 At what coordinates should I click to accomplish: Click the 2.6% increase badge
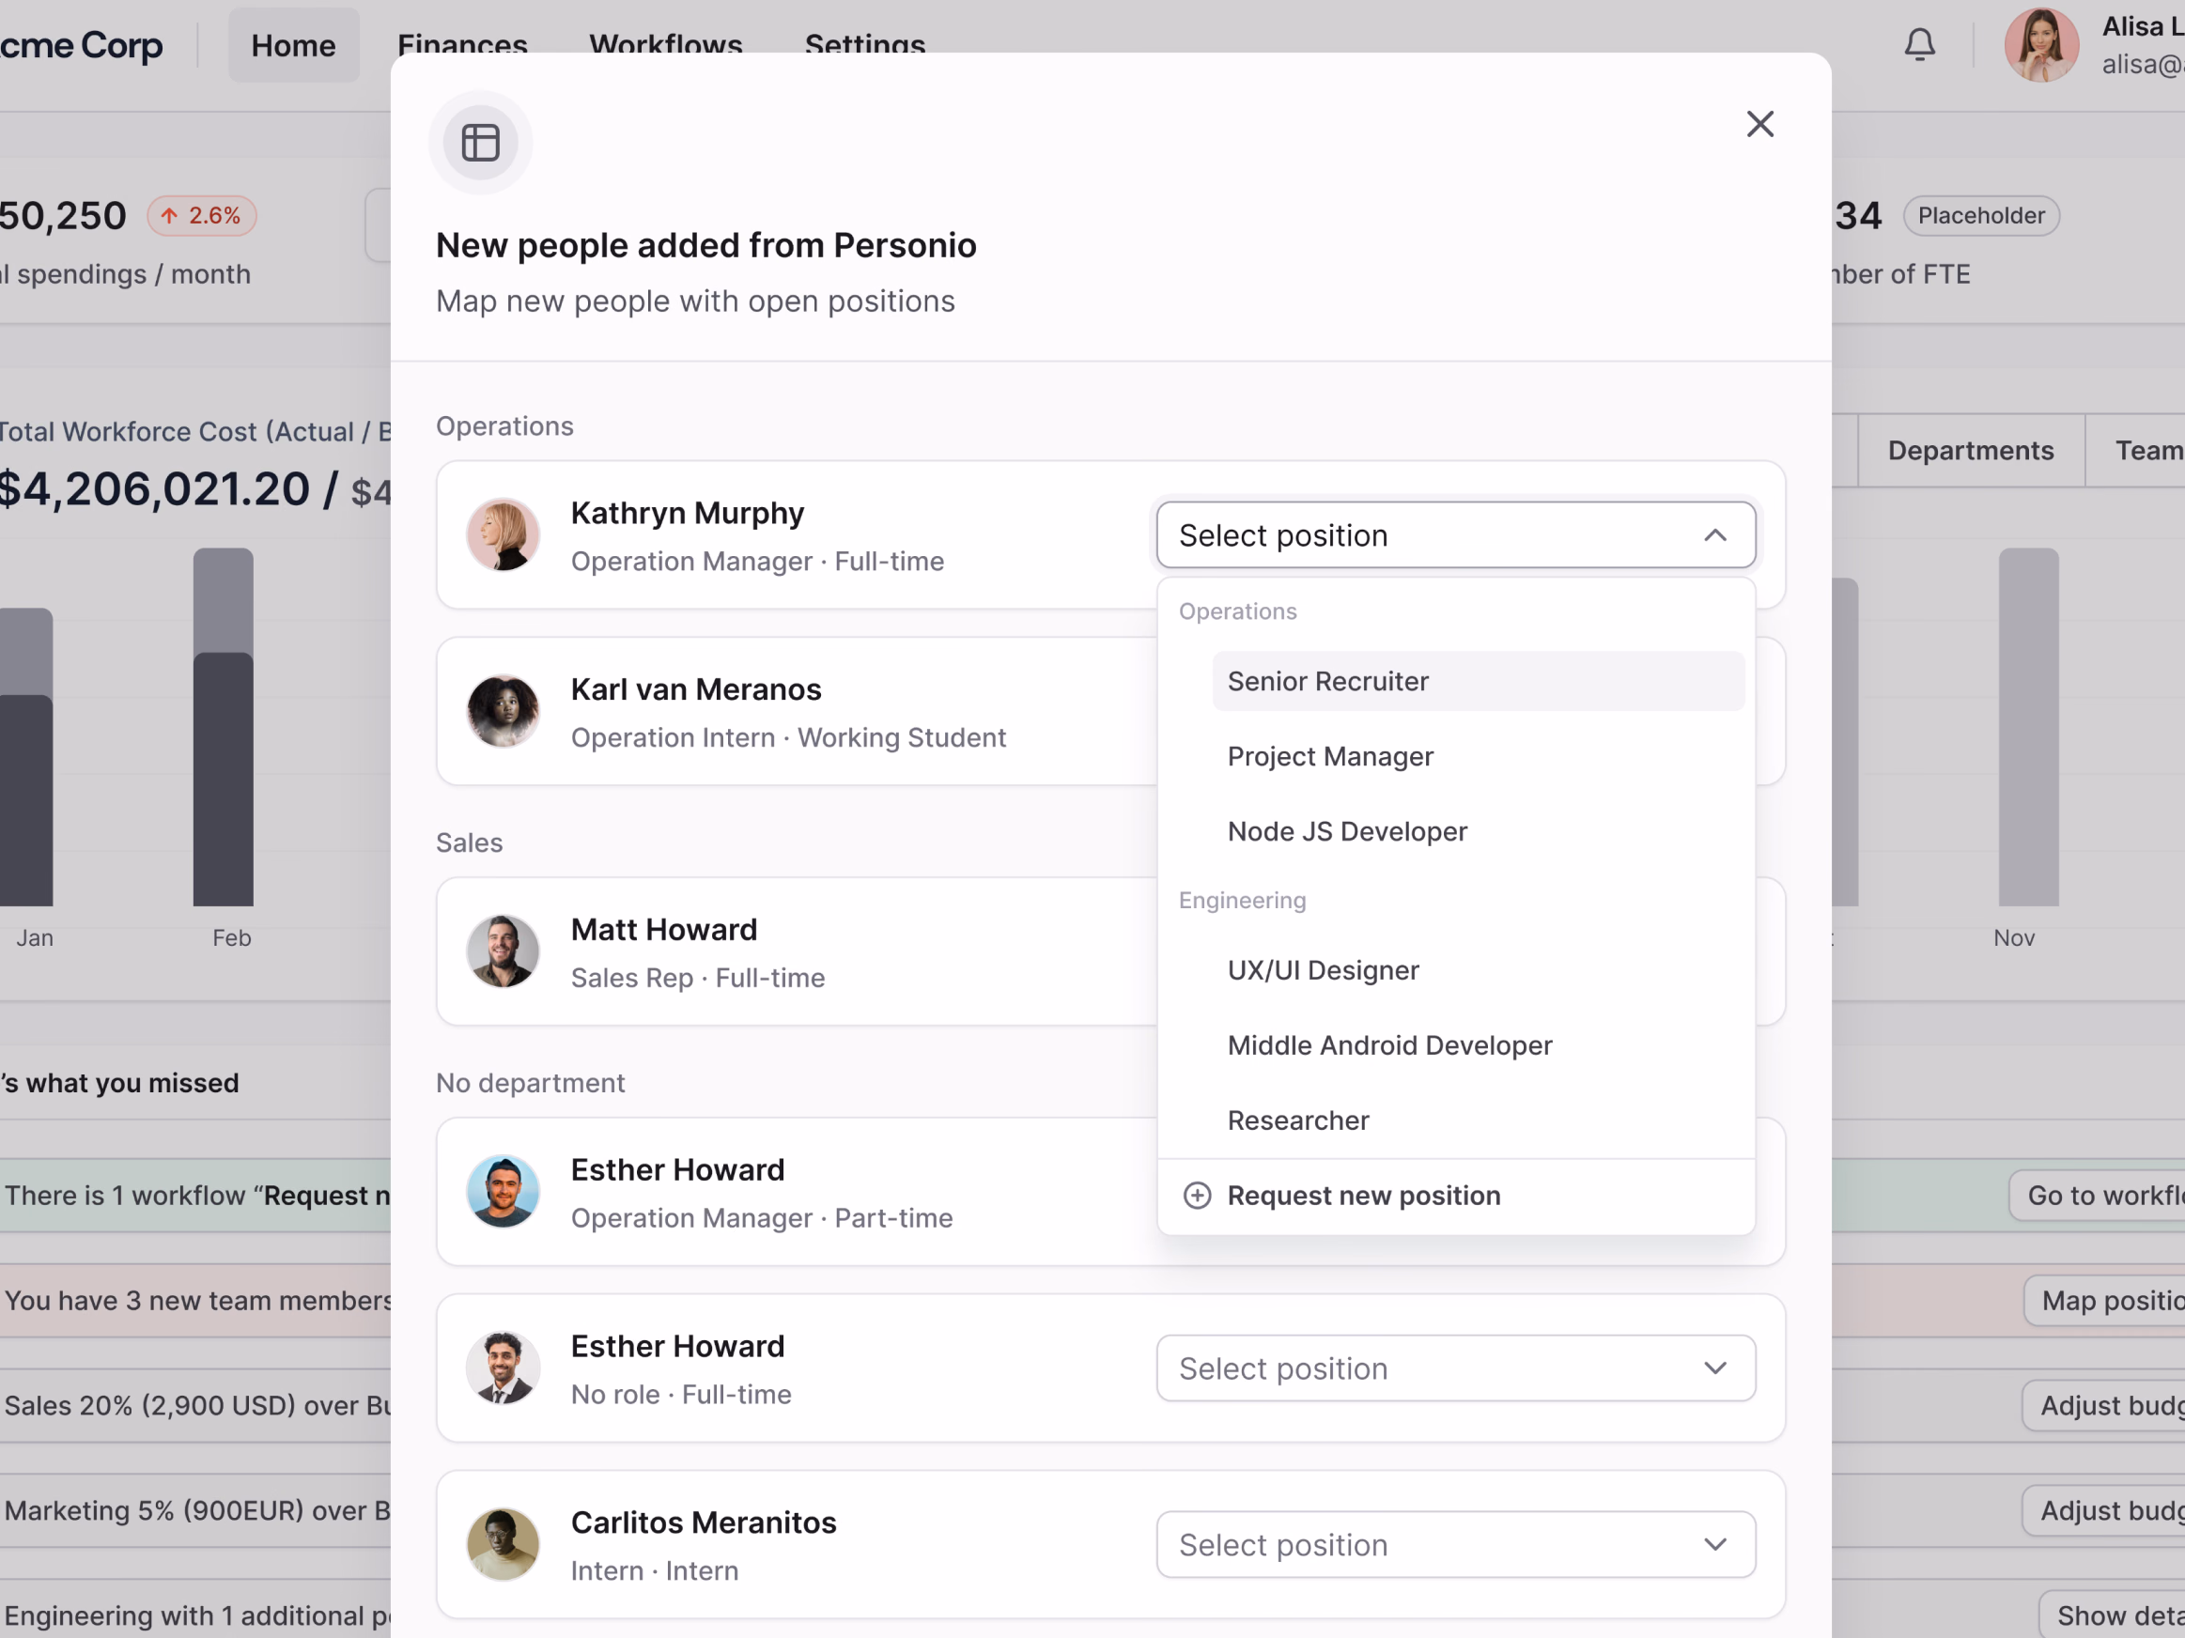(x=202, y=215)
